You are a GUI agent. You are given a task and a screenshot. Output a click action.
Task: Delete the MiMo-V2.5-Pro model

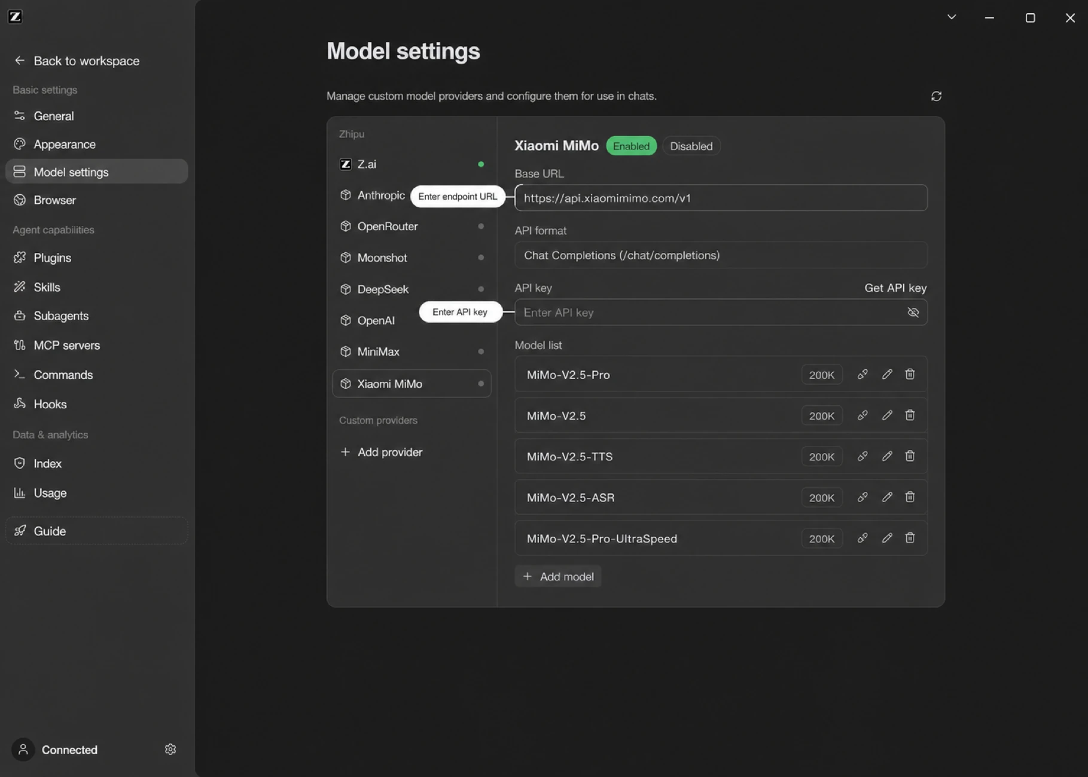[x=910, y=374]
